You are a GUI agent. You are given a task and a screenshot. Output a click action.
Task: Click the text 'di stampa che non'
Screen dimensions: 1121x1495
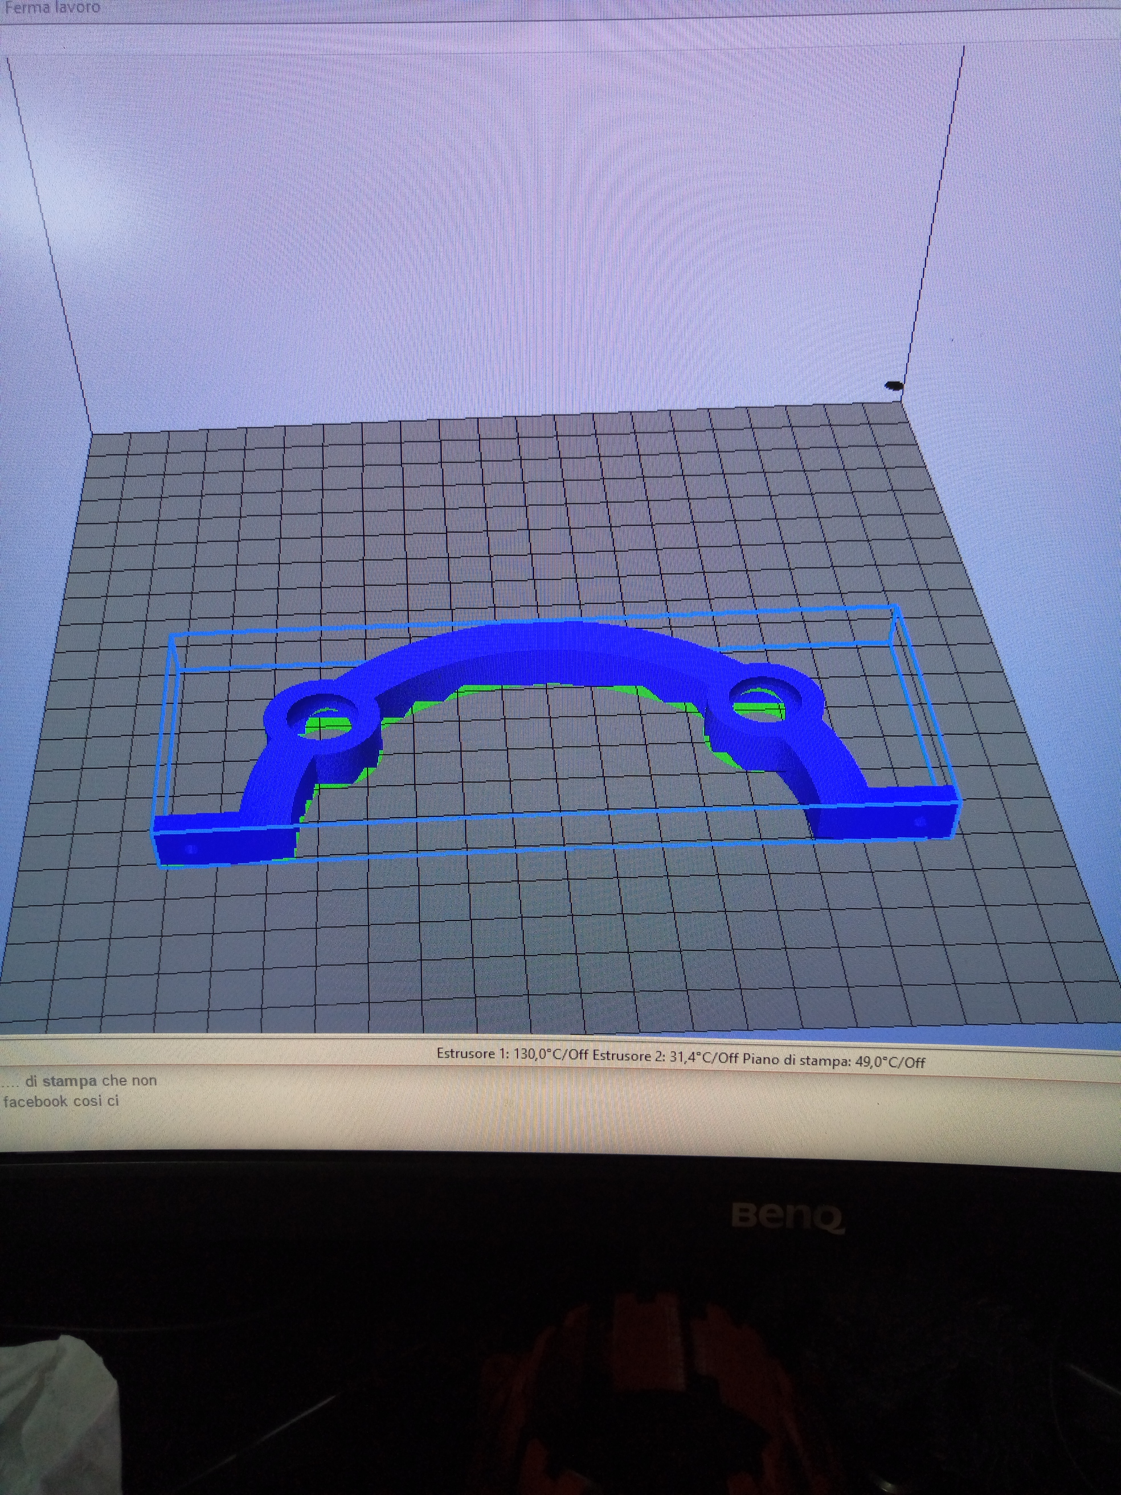[x=91, y=1081]
